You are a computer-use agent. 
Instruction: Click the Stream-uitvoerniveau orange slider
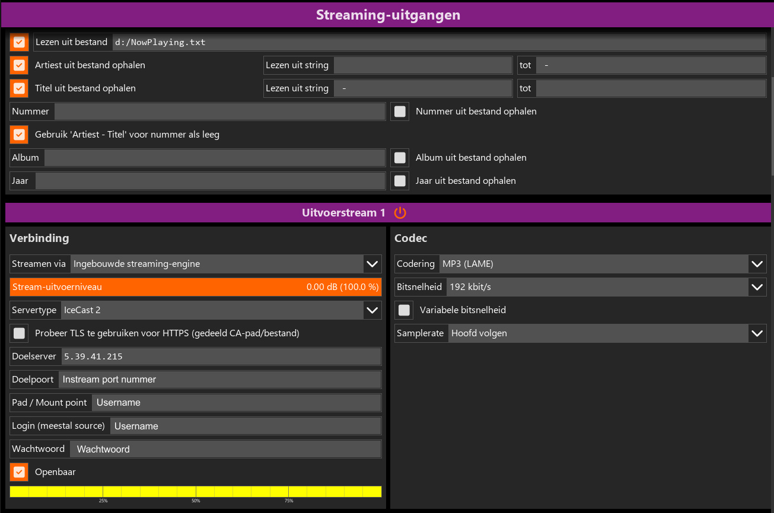196,287
